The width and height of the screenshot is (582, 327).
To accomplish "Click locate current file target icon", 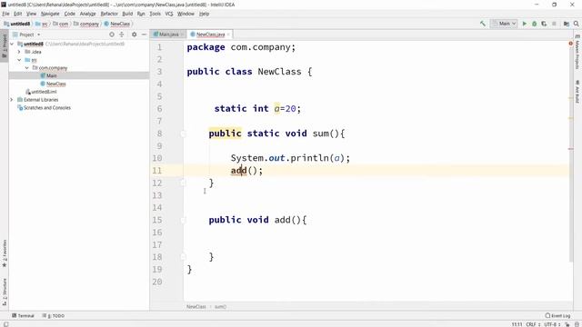I will click(112, 35).
